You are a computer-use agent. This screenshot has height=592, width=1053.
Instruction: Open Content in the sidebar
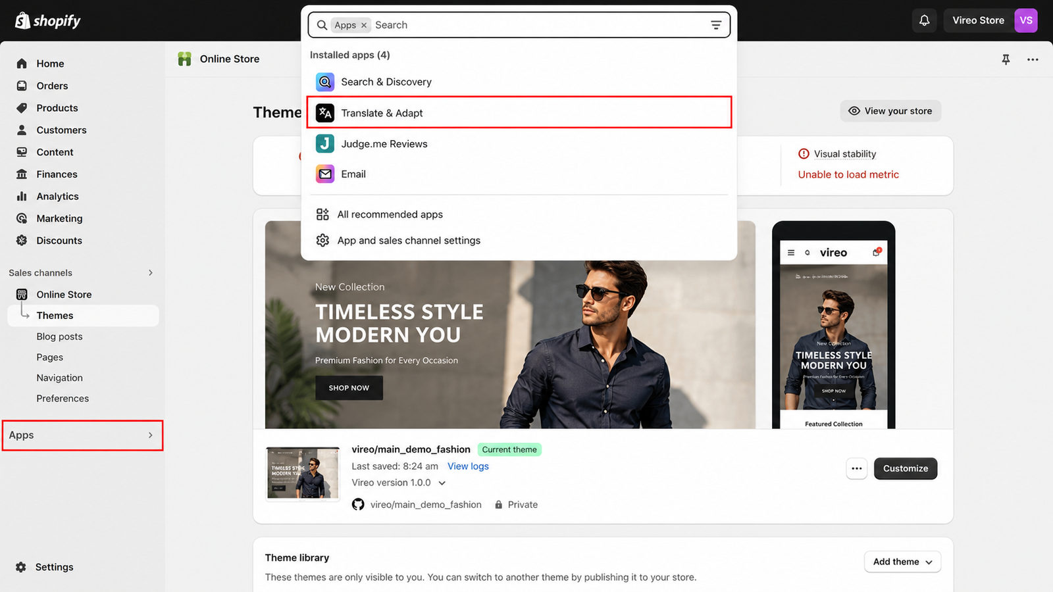[83, 152]
